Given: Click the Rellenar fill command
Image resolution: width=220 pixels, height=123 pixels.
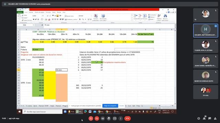Looking at the screenshot, I should tap(152, 17).
